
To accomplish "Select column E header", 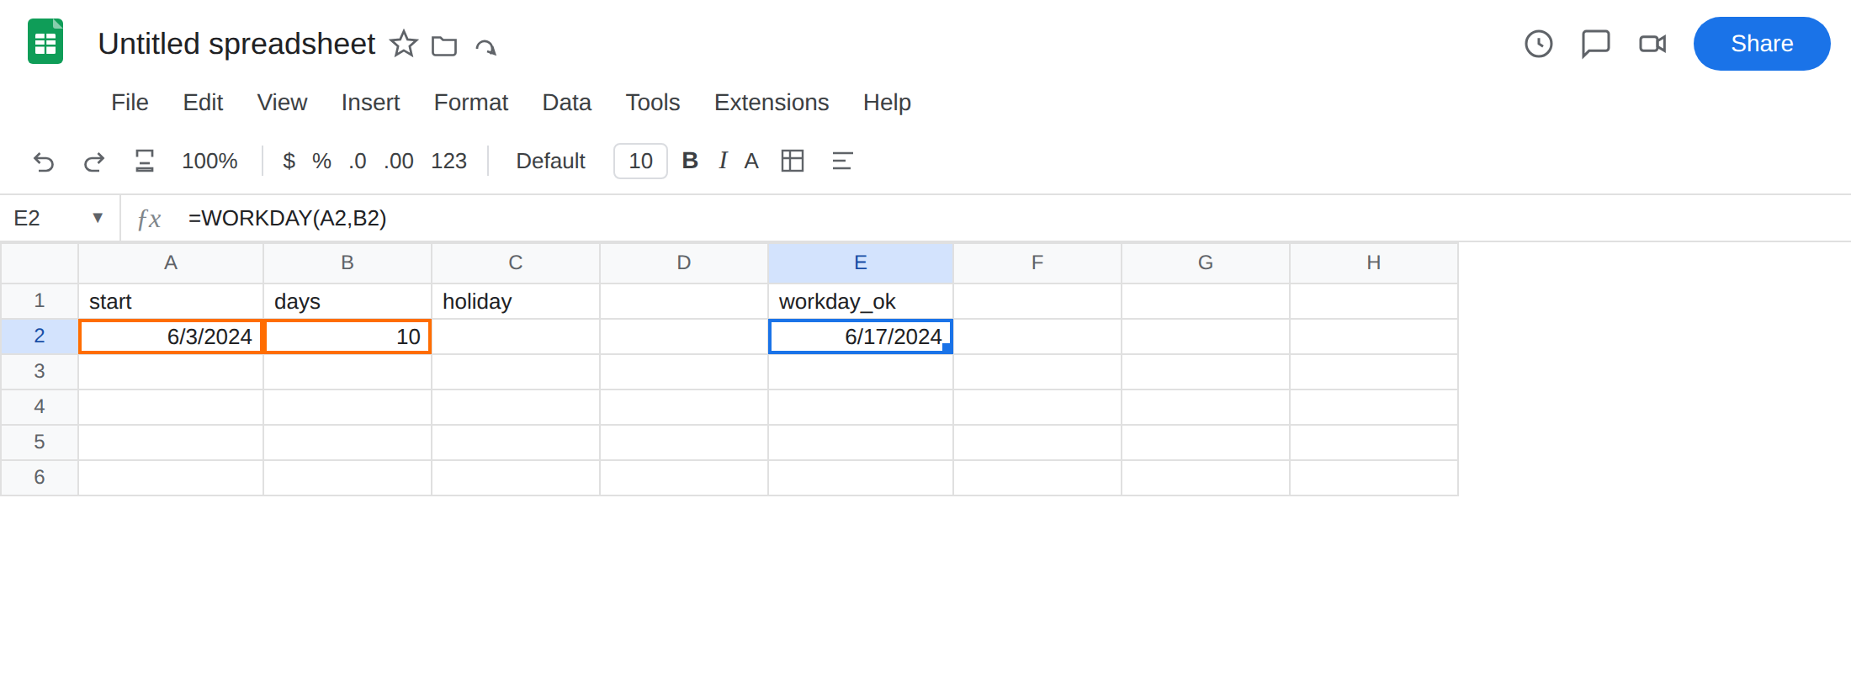I will [861, 262].
